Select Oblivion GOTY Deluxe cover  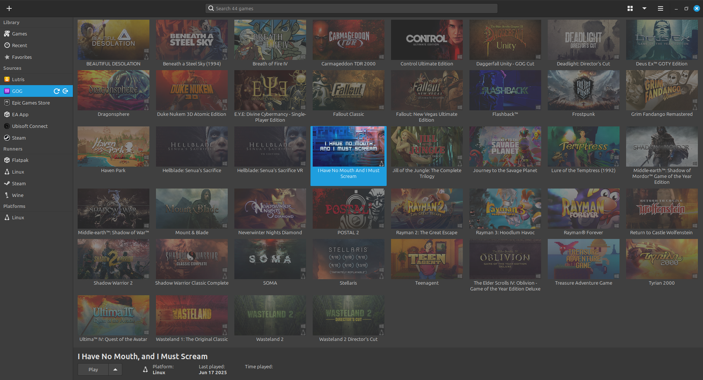tap(505, 259)
